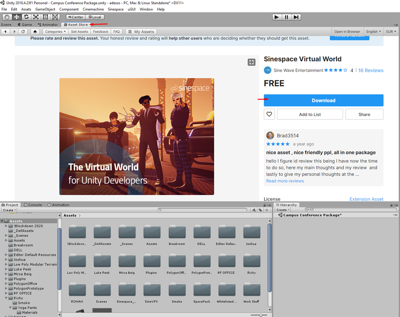Click Read more reviews link

click(x=285, y=181)
